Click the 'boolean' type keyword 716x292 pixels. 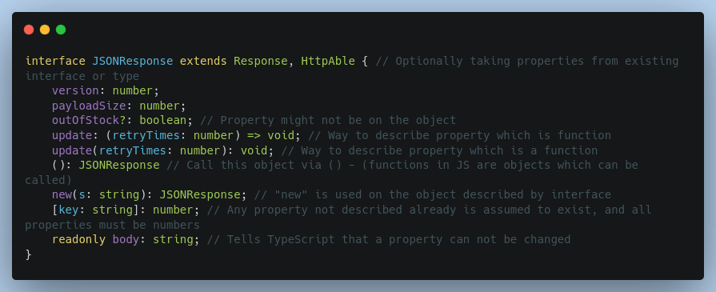coord(163,121)
